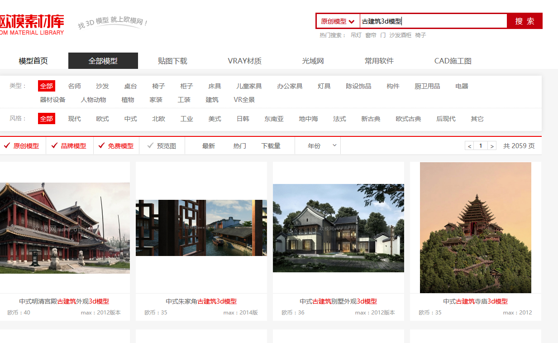
Task: Open the 常用软件 tab
Action: click(379, 61)
